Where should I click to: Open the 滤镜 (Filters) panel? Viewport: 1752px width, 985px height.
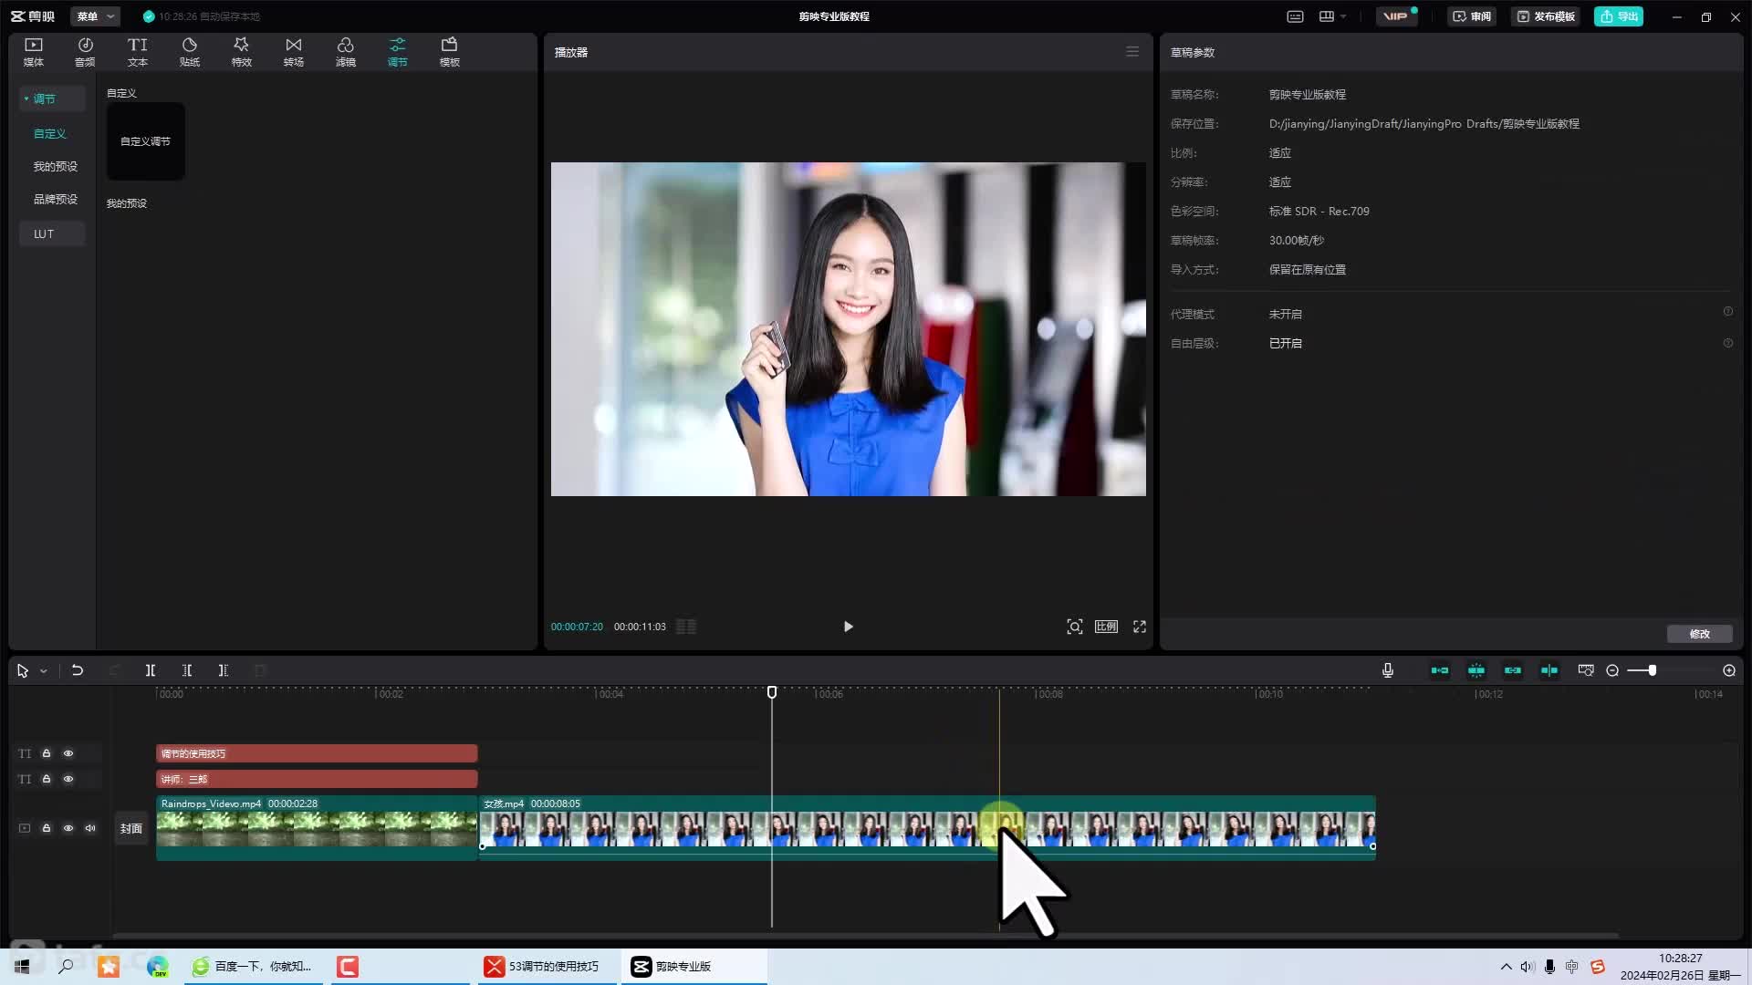(345, 52)
